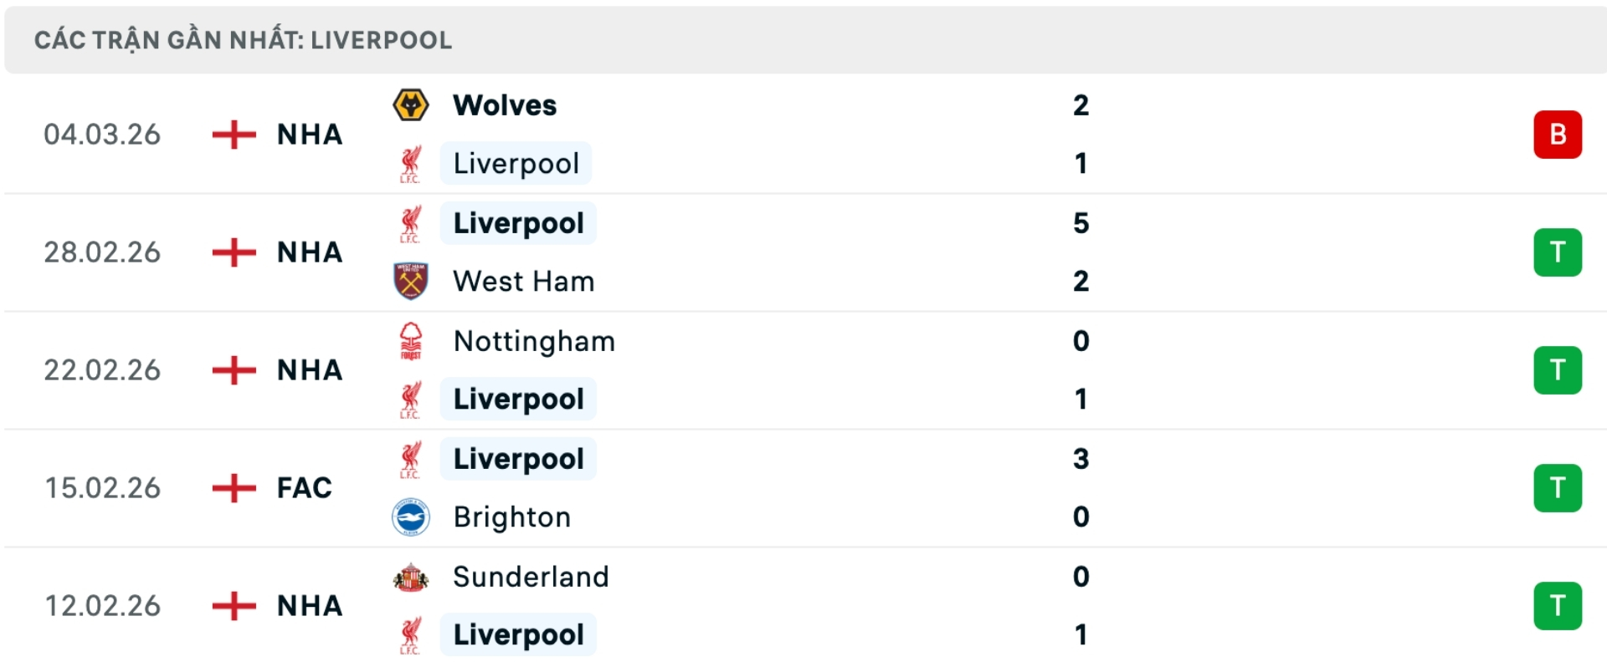This screenshot has width=1607, height=662.
Task: Click the header CÁC TRẬN GẦN NHẤT: LIVERPOOL
Action: [241, 38]
